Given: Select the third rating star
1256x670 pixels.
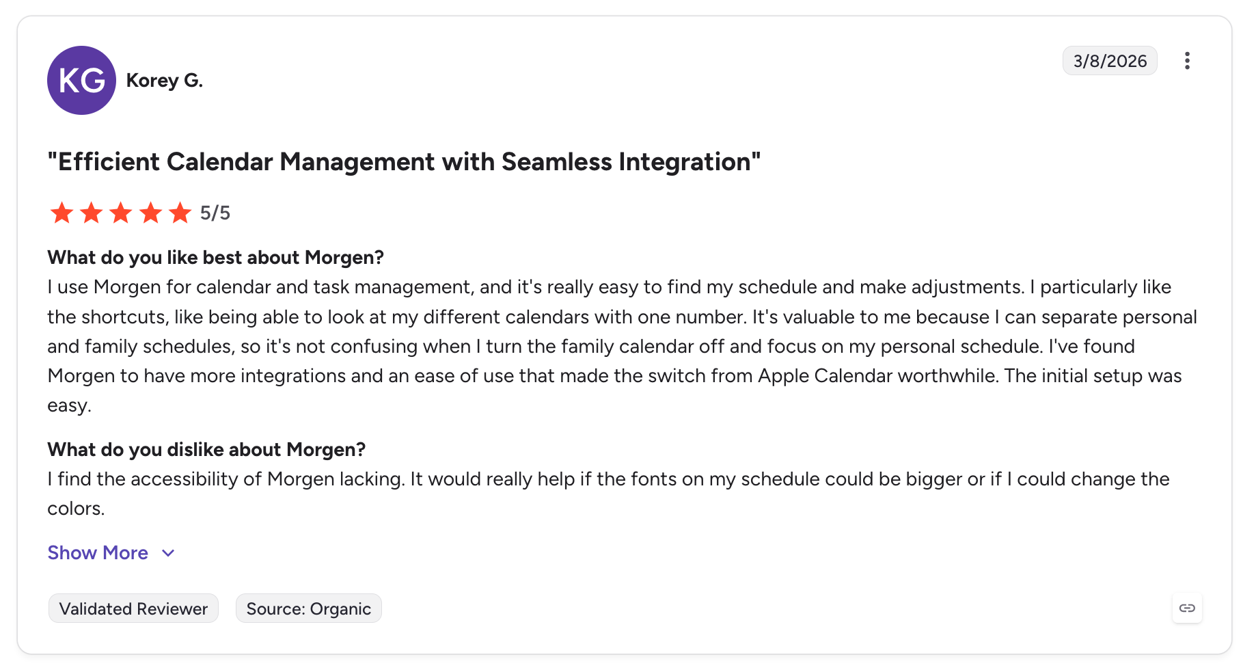Looking at the screenshot, I should tap(121, 213).
